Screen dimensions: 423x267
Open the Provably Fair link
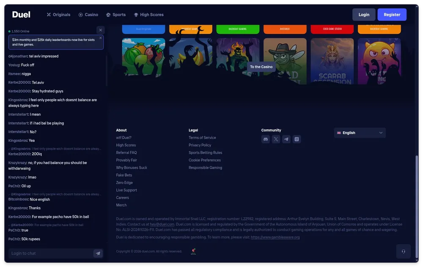click(x=126, y=160)
